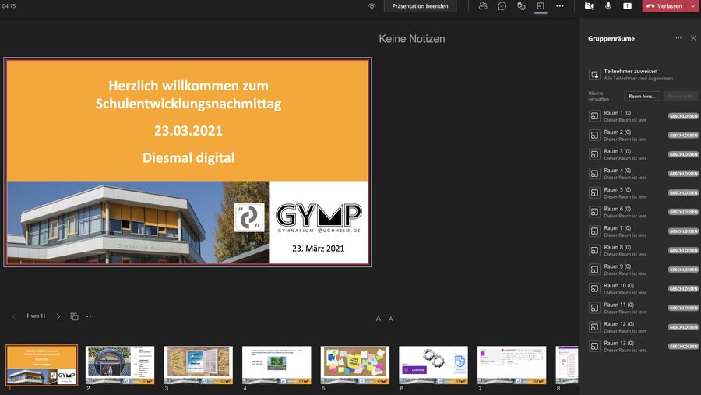
Task: Open the share content tray
Action: tap(627, 6)
